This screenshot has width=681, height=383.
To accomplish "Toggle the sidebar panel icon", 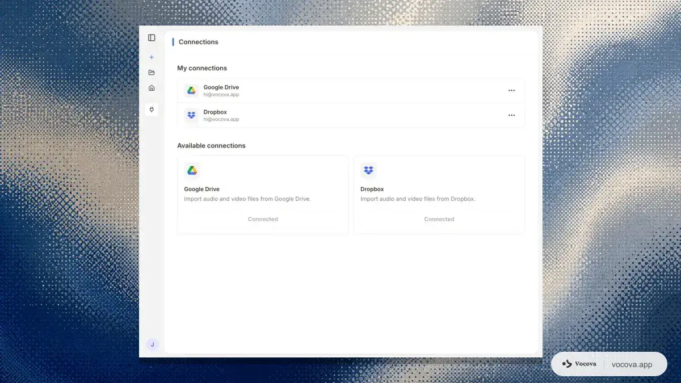I will click(152, 38).
